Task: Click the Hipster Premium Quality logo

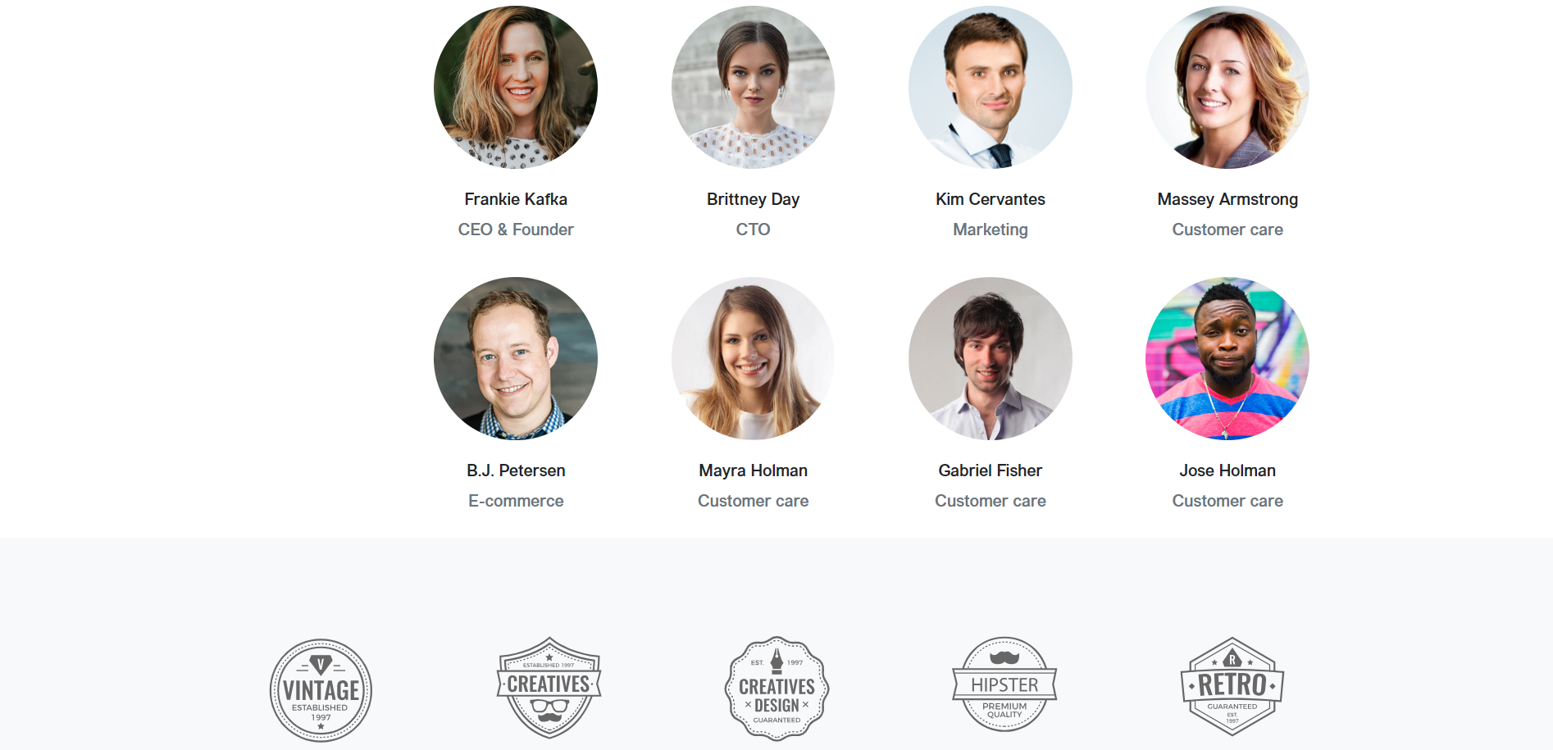Action: tap(1004, 684)
